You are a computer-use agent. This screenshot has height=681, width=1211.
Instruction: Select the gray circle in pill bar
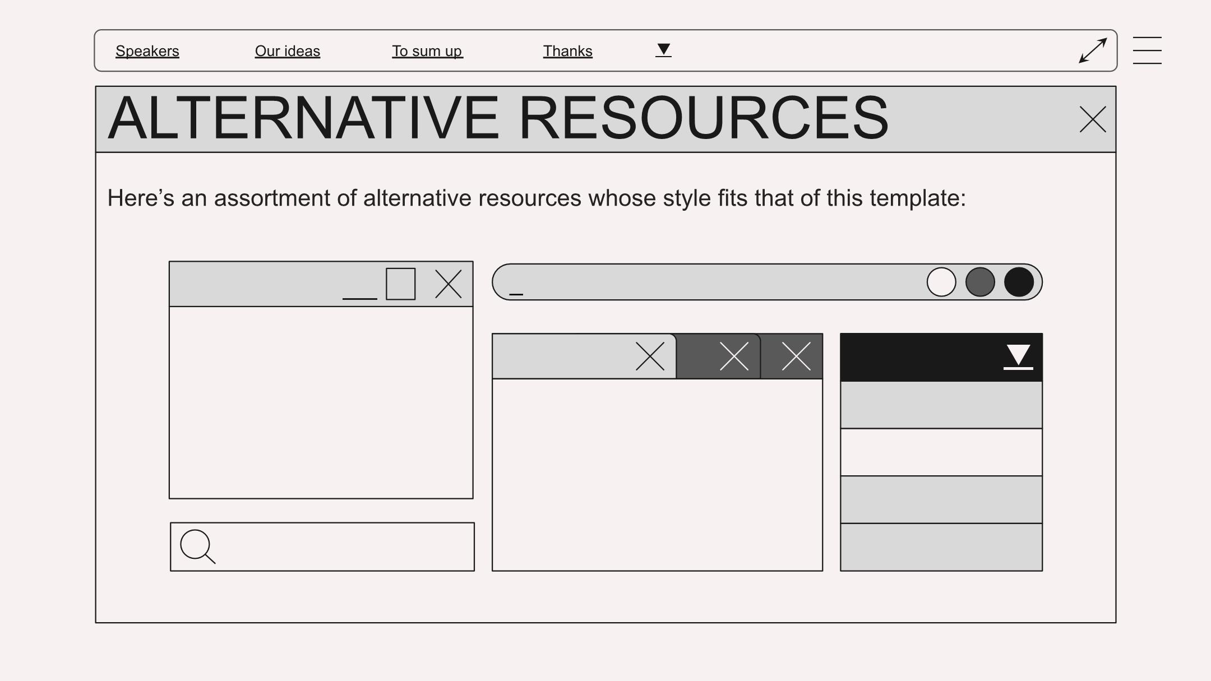click(980, 282)
